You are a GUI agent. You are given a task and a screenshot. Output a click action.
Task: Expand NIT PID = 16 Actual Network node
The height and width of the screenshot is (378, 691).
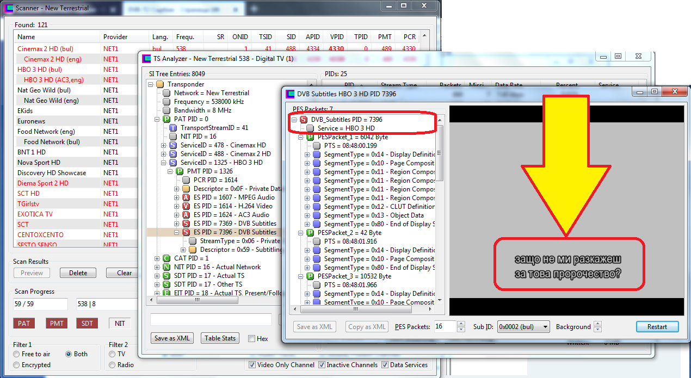coord(157,267)
